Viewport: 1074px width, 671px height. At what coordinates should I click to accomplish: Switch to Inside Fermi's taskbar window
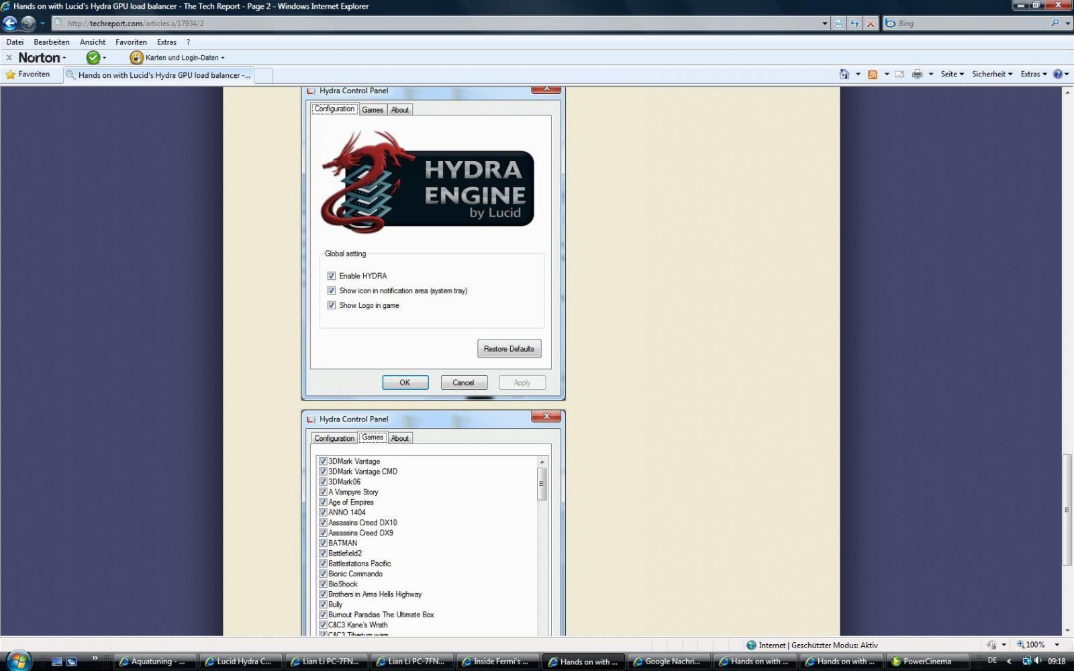(x=498, y=662)
